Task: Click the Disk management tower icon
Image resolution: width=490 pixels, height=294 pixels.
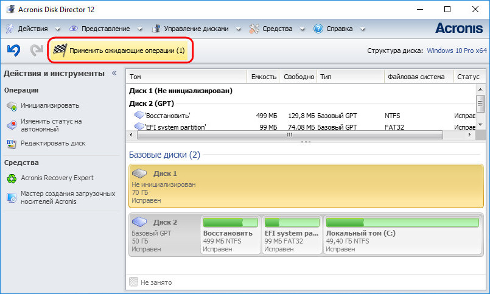Action: coord(156,29)
